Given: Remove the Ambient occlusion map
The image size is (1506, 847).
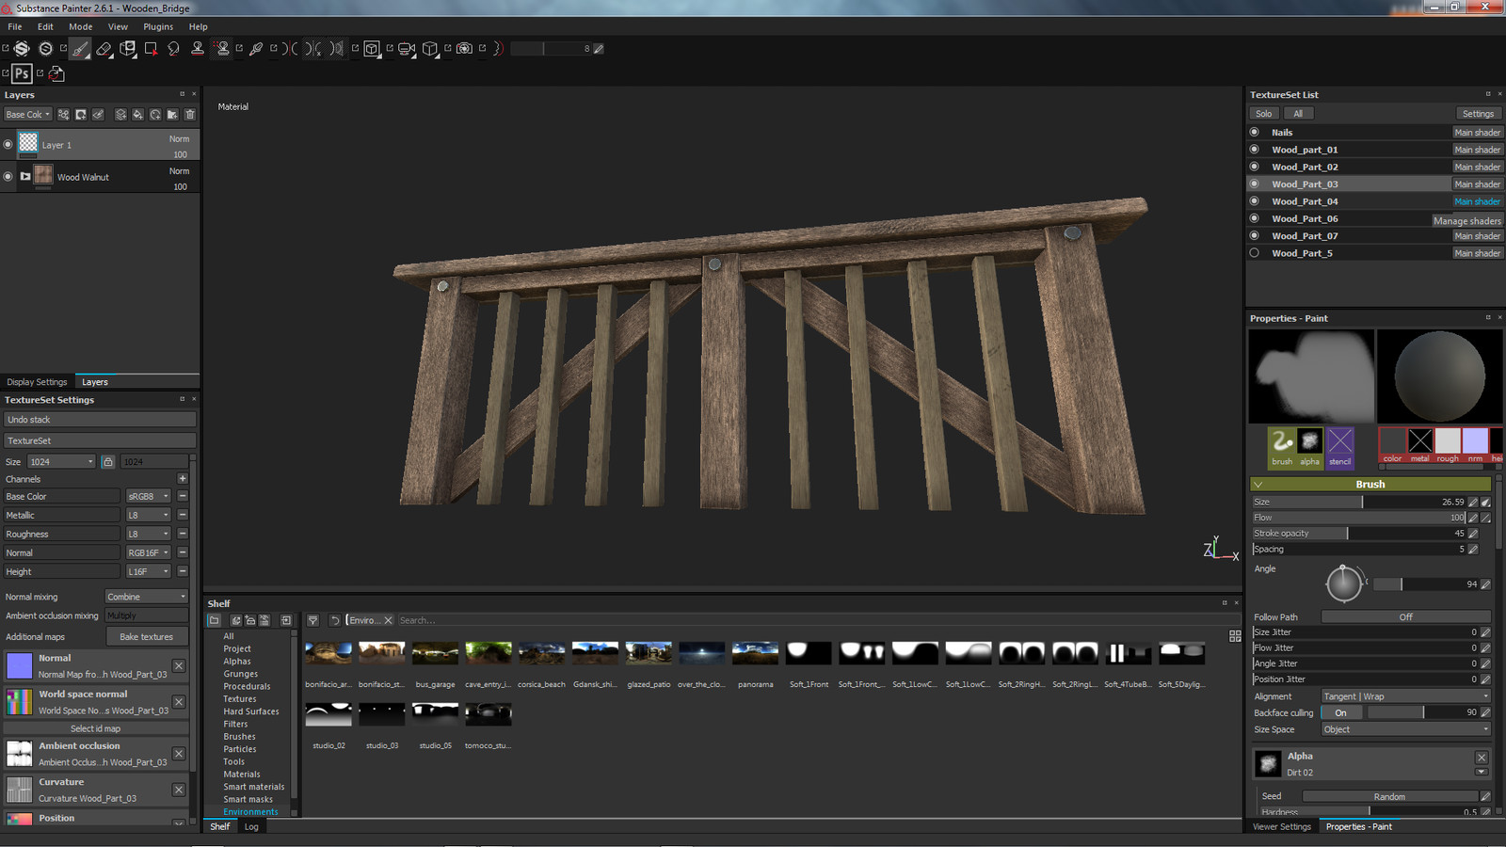Looking at the screenshot, I should click(x=179, y=754).
